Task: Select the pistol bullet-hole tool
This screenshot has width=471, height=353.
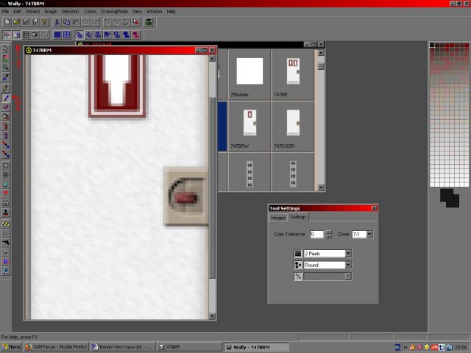Action: click(x=6, y=243)
